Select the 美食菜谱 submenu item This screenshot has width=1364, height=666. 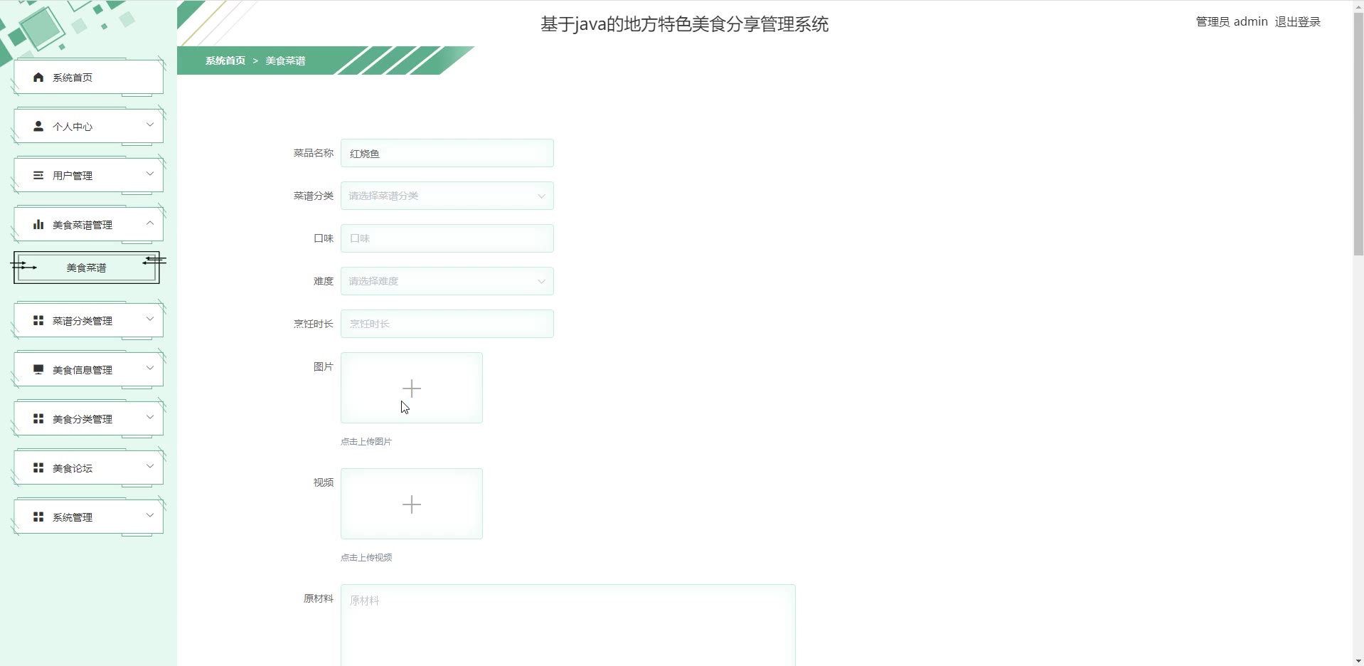coord(86,268)
